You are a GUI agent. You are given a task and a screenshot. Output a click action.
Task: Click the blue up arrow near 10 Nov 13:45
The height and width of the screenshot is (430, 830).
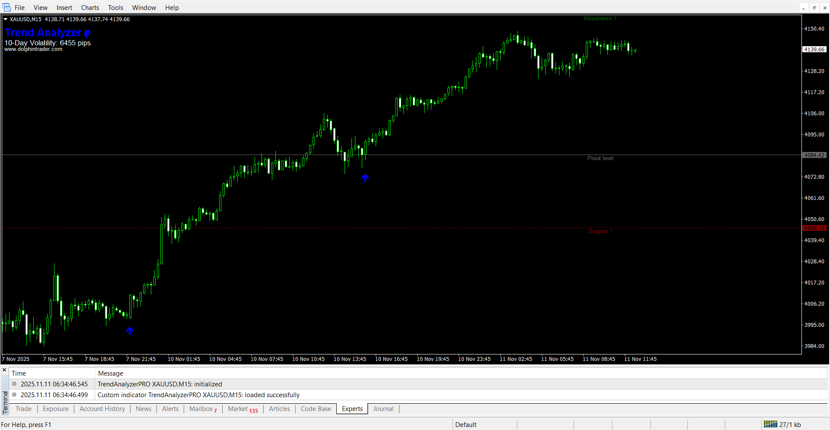click(365, 178)
